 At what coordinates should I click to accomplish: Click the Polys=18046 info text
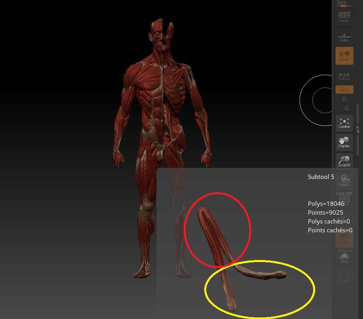coord(326,204)
